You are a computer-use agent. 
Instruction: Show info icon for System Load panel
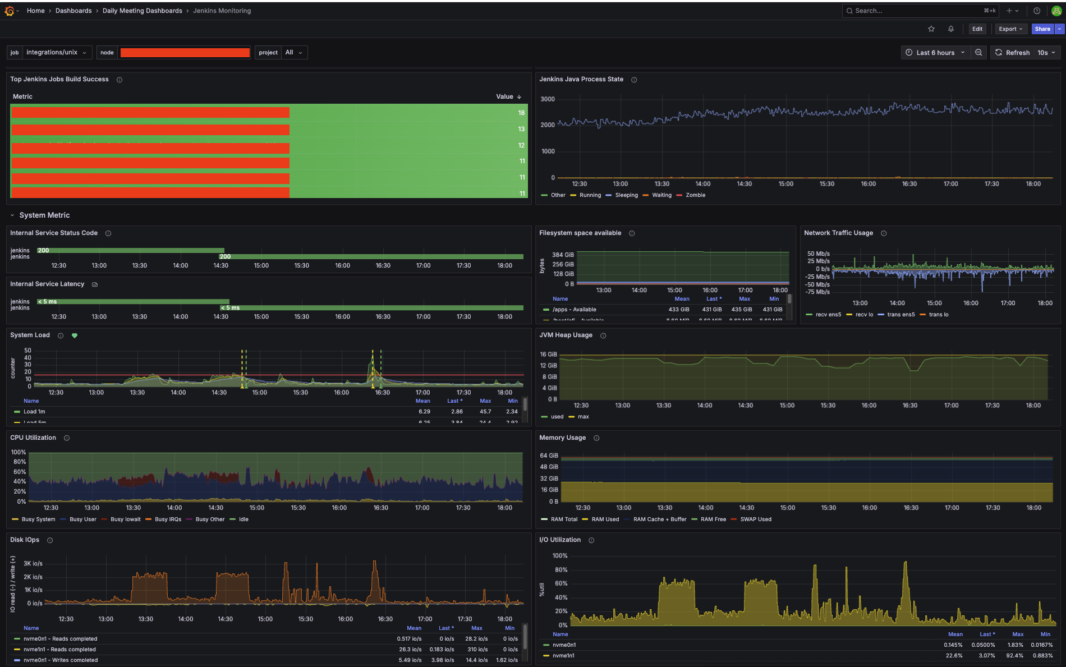point(61,335)
